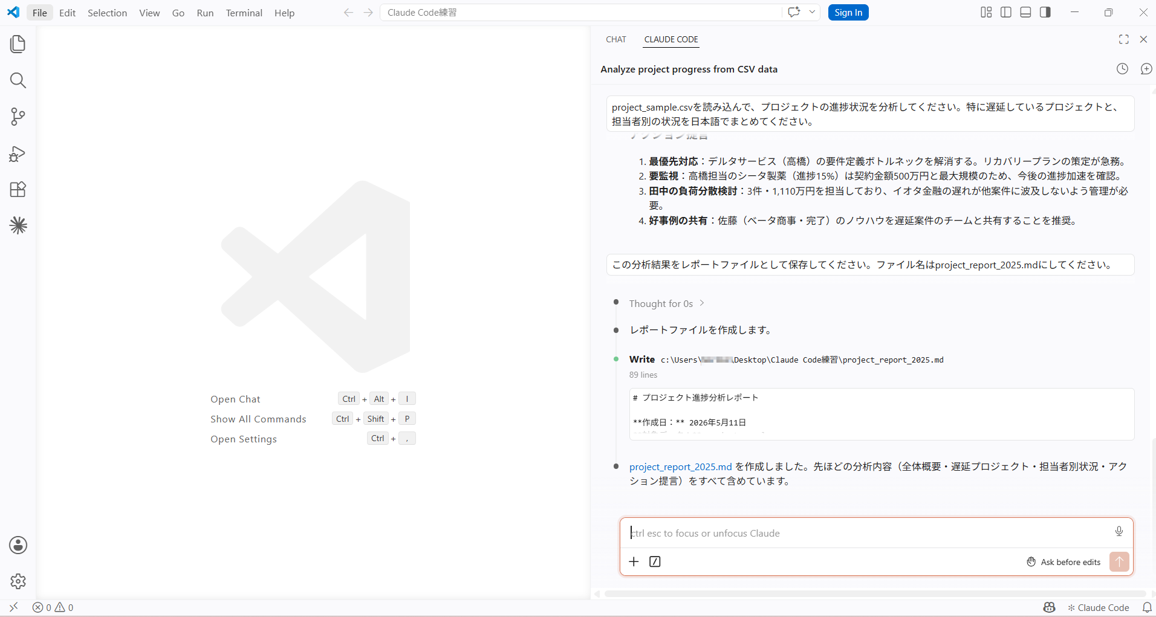Open Edit menu
Viewport: 1156px width, 617px height.
[68, 13]
